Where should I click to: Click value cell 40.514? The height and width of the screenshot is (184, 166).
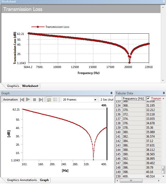click(153, 176)
